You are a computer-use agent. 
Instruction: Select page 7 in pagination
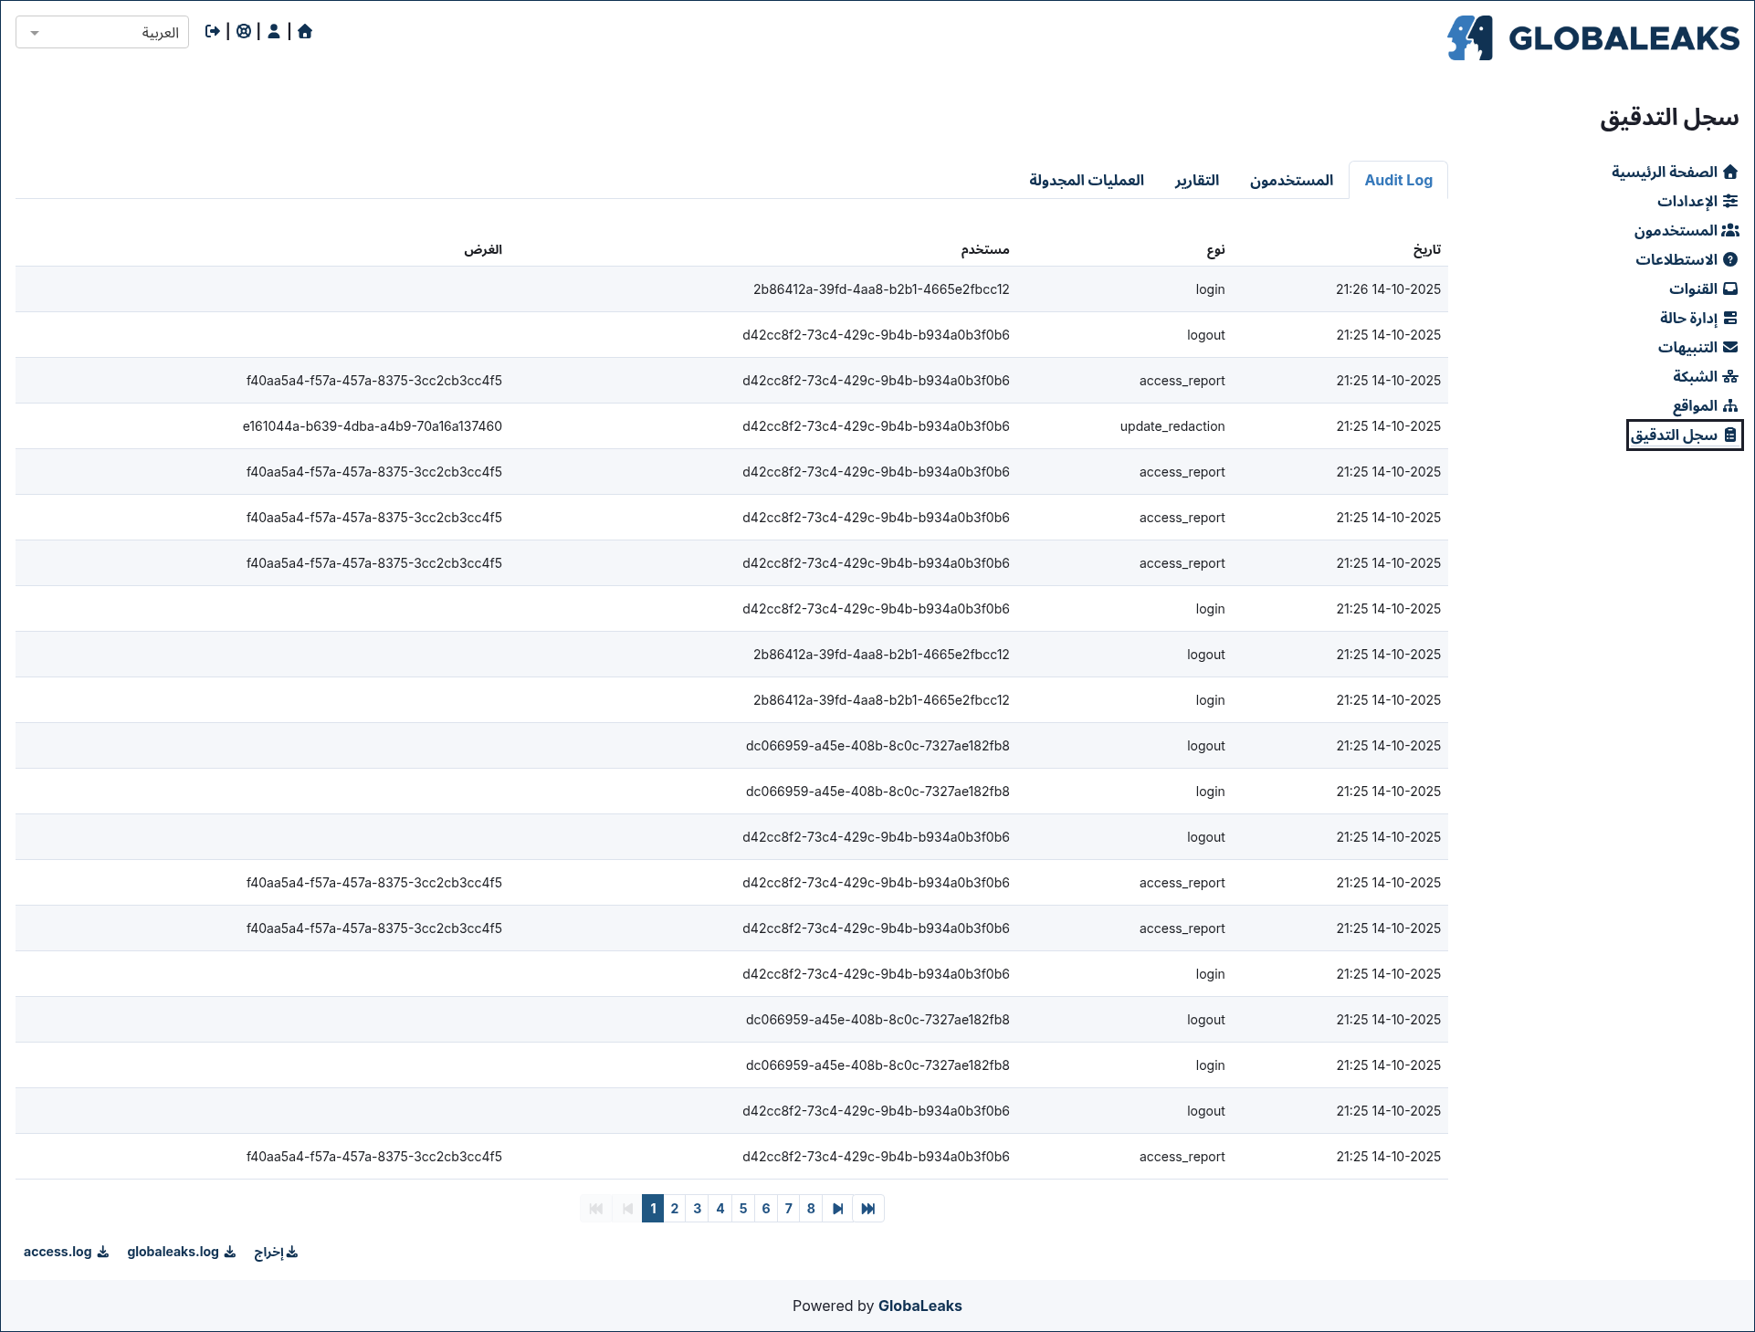coord(789,1208)
